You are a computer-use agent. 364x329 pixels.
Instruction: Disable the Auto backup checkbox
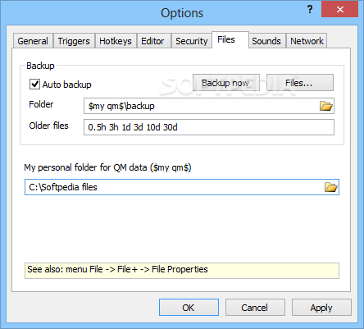(x=34, y=85)
